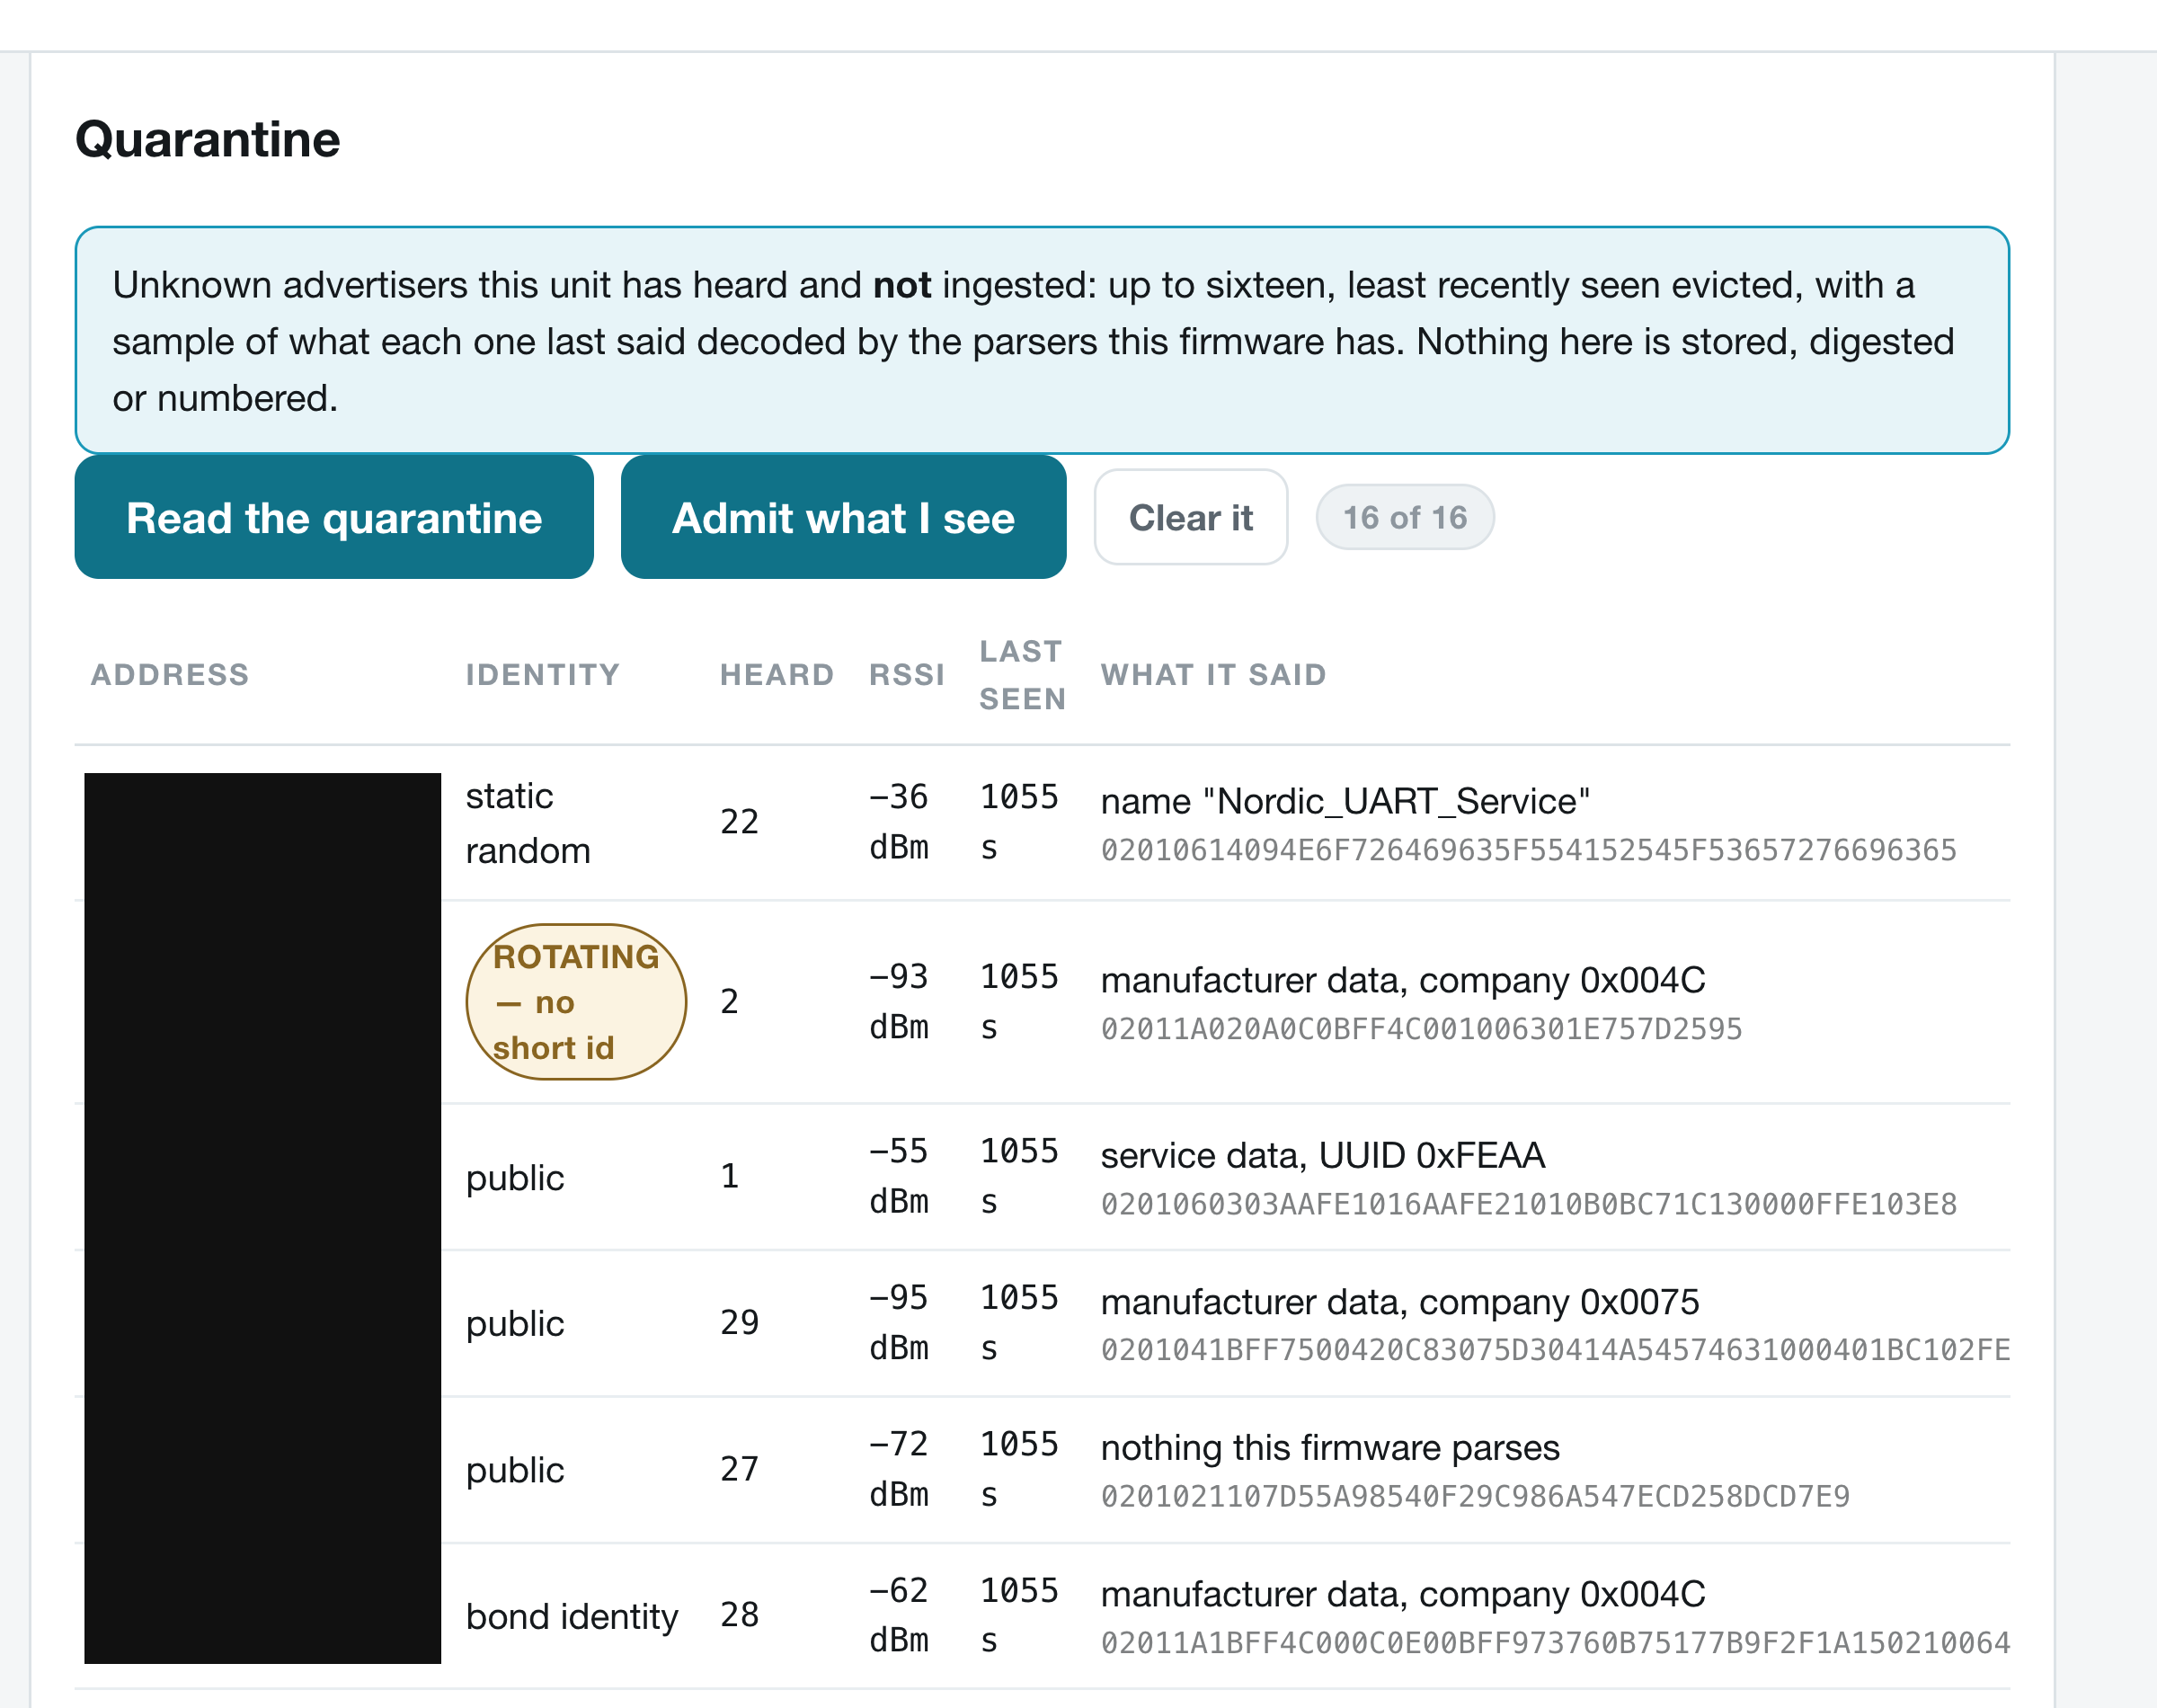Click the ADDRESS column header
The image size is (2157, 1708).
tap(170, 675)
